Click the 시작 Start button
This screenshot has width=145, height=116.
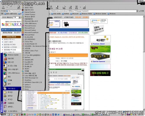pos(3,115)
